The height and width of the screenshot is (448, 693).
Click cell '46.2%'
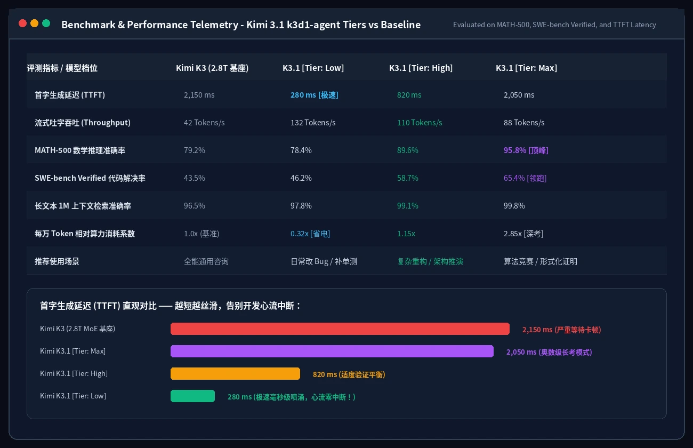pos(301,178)
